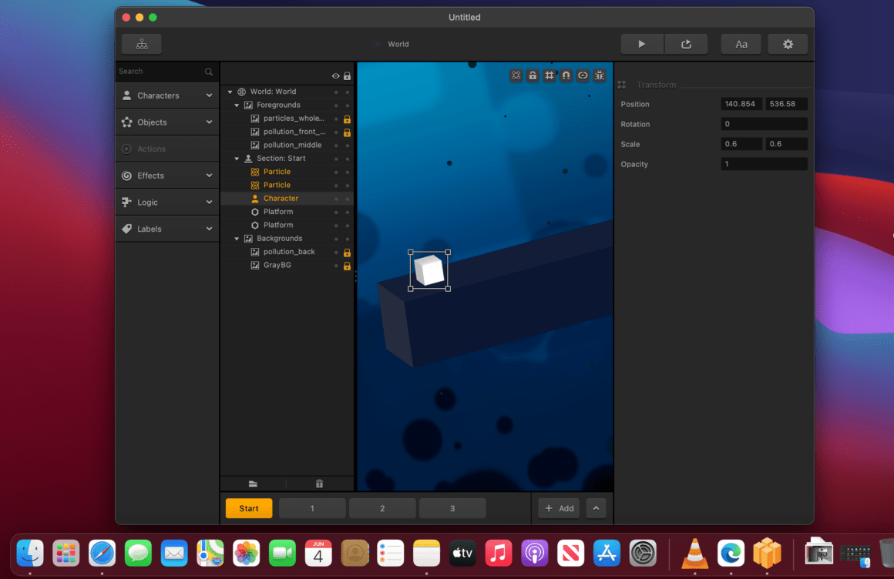Click the Add scene button

[559, 508]
